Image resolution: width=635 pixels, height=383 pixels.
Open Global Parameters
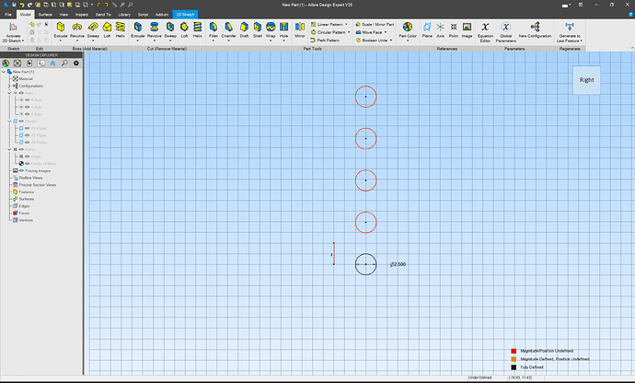506,31
